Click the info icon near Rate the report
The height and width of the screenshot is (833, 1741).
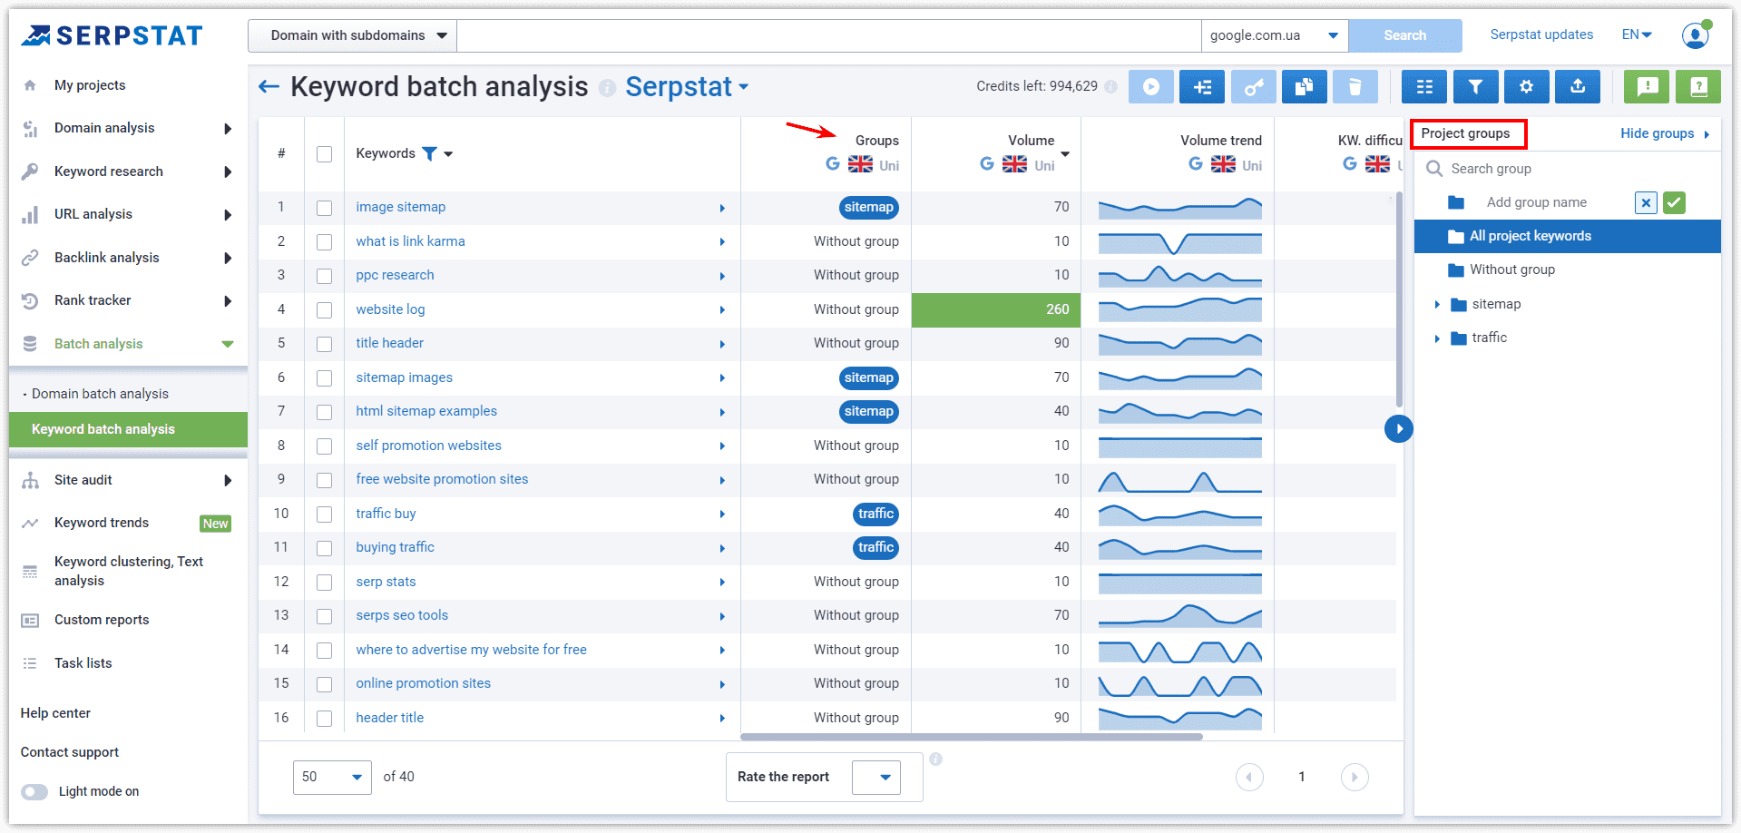click(935, 759)
